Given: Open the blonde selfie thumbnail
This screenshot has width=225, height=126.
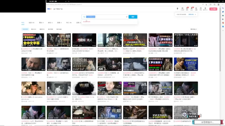Looking at the screenshot, I should 33,88.
